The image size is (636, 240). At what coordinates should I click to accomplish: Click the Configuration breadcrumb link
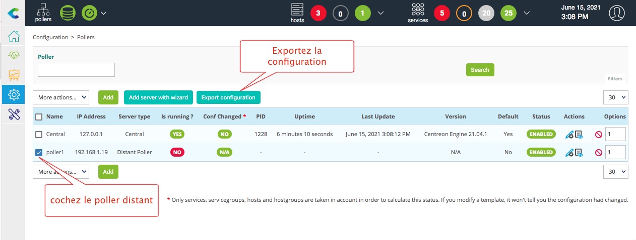pyautogui.click(x=50, y=37)
